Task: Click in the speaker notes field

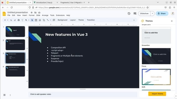Action: pyautogui.click(x=83, y=94)
